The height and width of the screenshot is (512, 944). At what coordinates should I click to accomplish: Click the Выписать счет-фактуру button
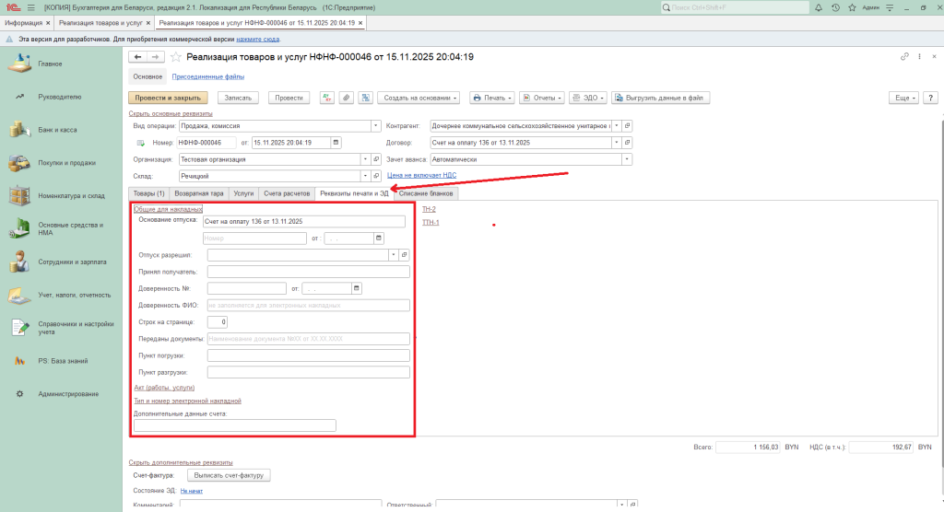tap(229, 476)
